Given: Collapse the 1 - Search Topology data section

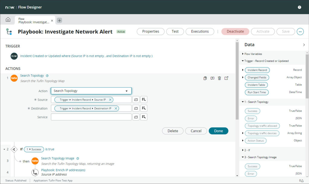Looking at the screenshot, I should coord(243,102).
